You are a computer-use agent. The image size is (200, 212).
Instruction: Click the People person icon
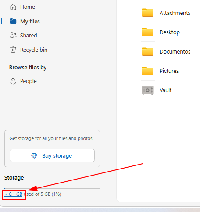click(13, 81)
